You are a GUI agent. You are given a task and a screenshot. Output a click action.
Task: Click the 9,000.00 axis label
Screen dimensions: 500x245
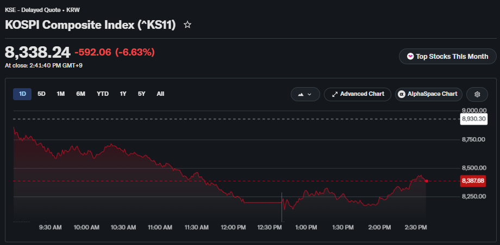(x=473, y=111)
